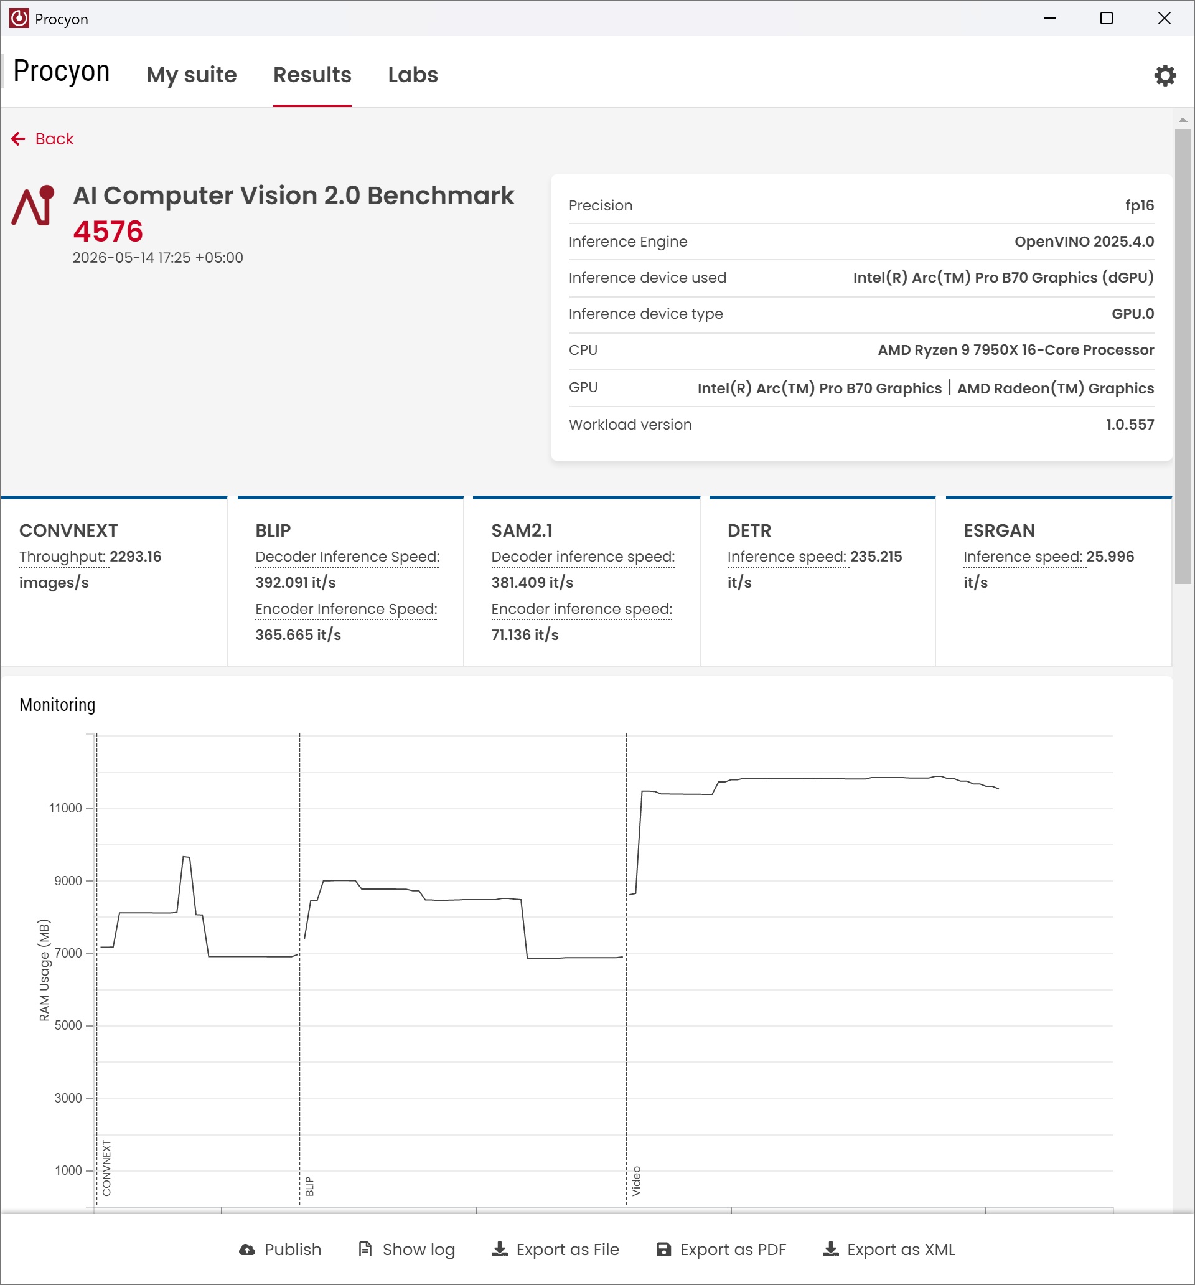Click the AI benchmark logo icon
The width and height of the screenshot is (1195, 1285).
pyautogui.click(x=33, y=206)
